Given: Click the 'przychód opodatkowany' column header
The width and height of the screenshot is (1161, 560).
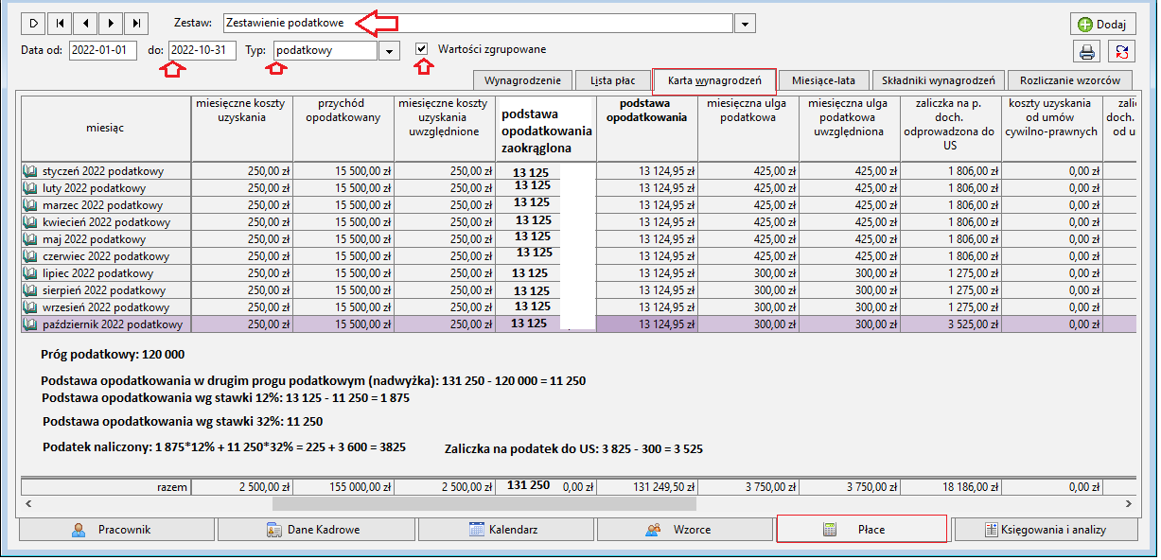Looking at the screenshot, I should tap(343, 127).
